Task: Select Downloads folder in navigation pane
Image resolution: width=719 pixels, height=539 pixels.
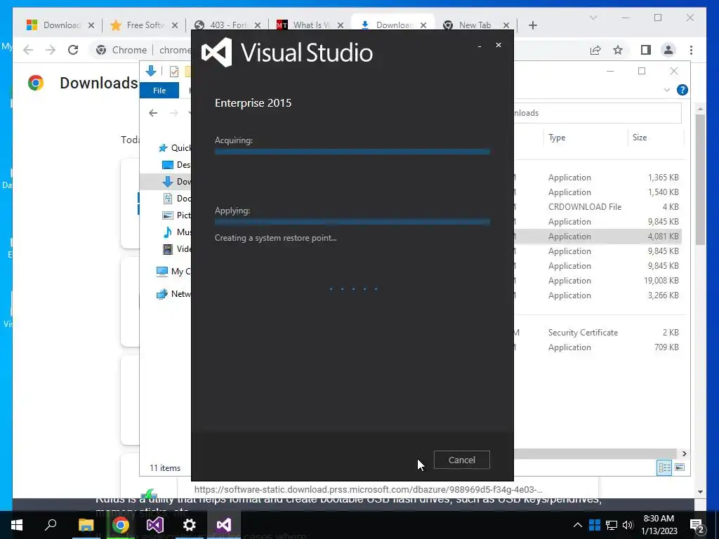Action: pyautogui.click(x=176, y=182)
